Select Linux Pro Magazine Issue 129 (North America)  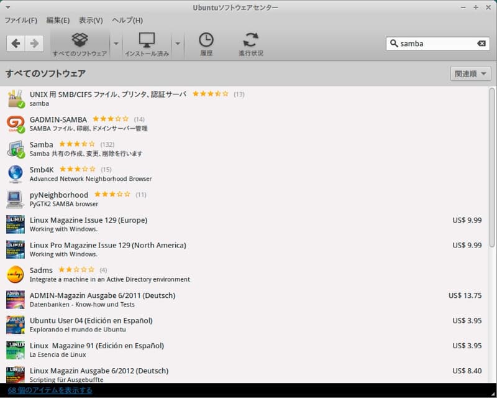coord(107,245)
